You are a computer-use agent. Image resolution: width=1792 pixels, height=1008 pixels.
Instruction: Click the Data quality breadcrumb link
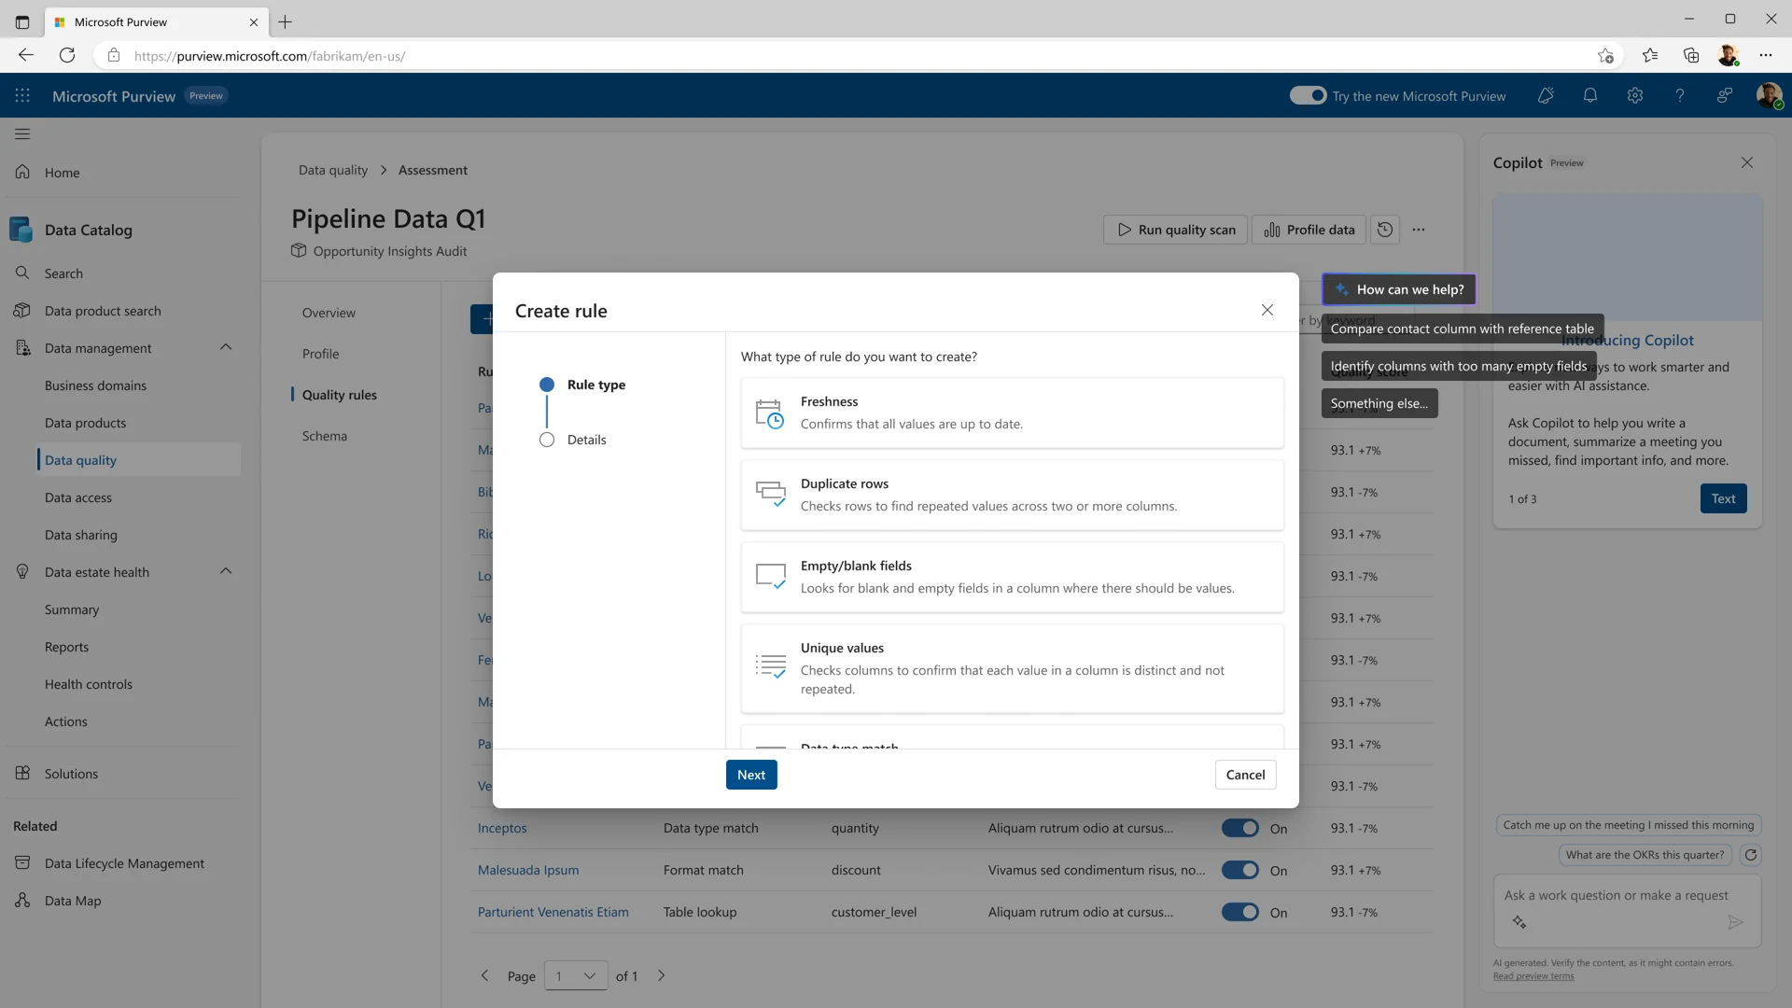333,171
